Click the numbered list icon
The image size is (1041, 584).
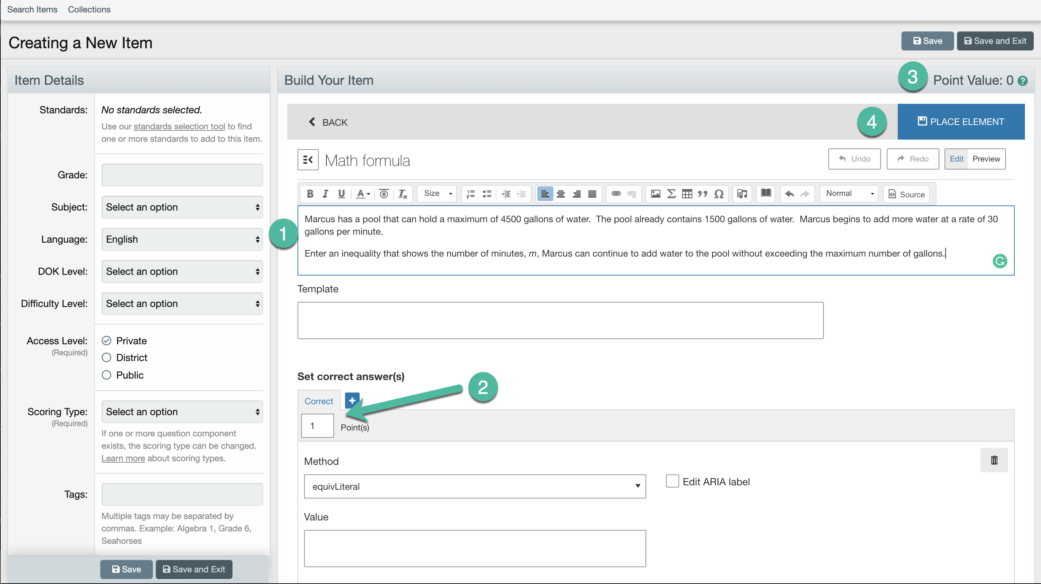470,194
